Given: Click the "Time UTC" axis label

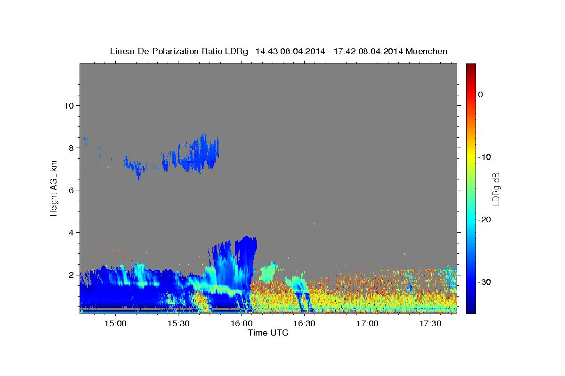Looking at the screenshot, I should click(x=268, y=333).
